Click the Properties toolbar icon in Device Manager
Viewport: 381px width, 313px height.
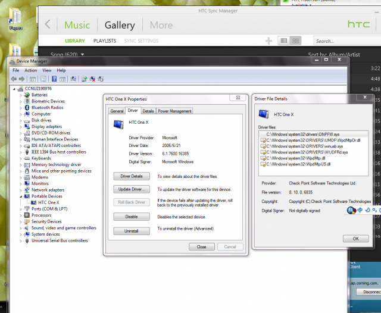click(x=43, y=79)
